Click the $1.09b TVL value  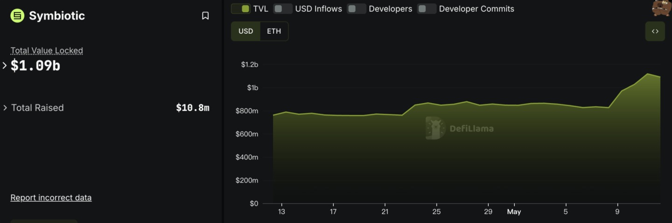click(x=35, y=66)
